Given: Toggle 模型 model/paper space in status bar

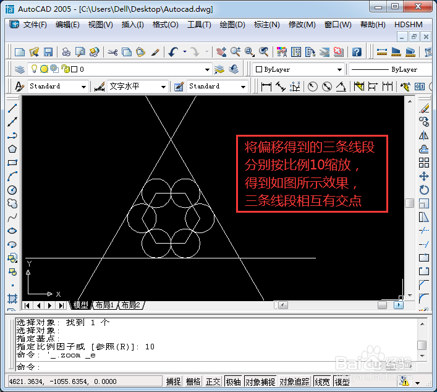Looking at the screenshot, I should point(342,381).
